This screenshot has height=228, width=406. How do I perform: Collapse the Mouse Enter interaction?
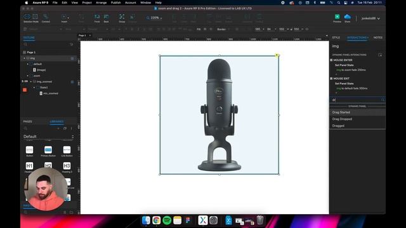click(x=331, y=60)
